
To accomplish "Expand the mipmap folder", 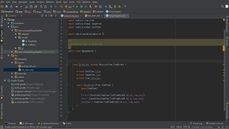I will [12, 73].
